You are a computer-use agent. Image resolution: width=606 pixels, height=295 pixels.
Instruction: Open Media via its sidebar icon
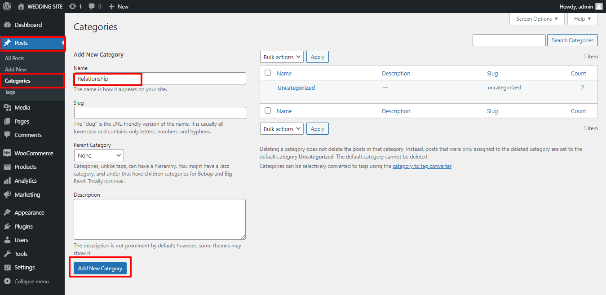[7, 108]
